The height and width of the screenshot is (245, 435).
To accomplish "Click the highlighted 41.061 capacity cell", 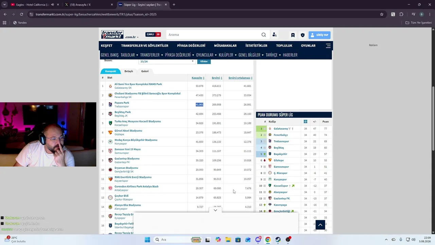I will click(x=199, y=104).
